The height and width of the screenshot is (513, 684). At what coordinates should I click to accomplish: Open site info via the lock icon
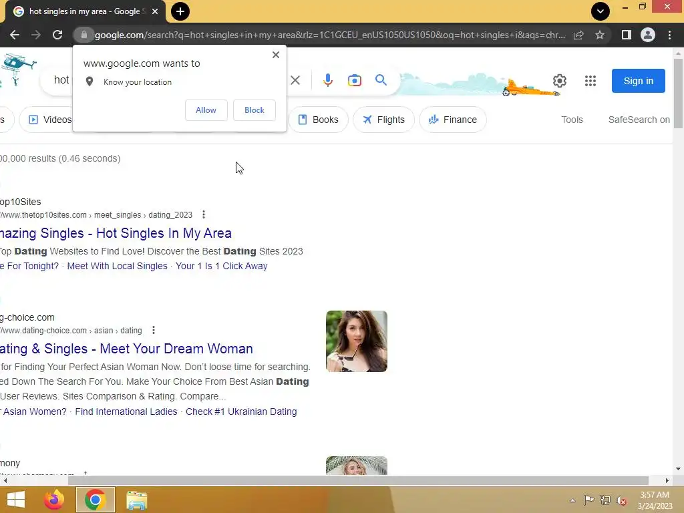point(84,35)
